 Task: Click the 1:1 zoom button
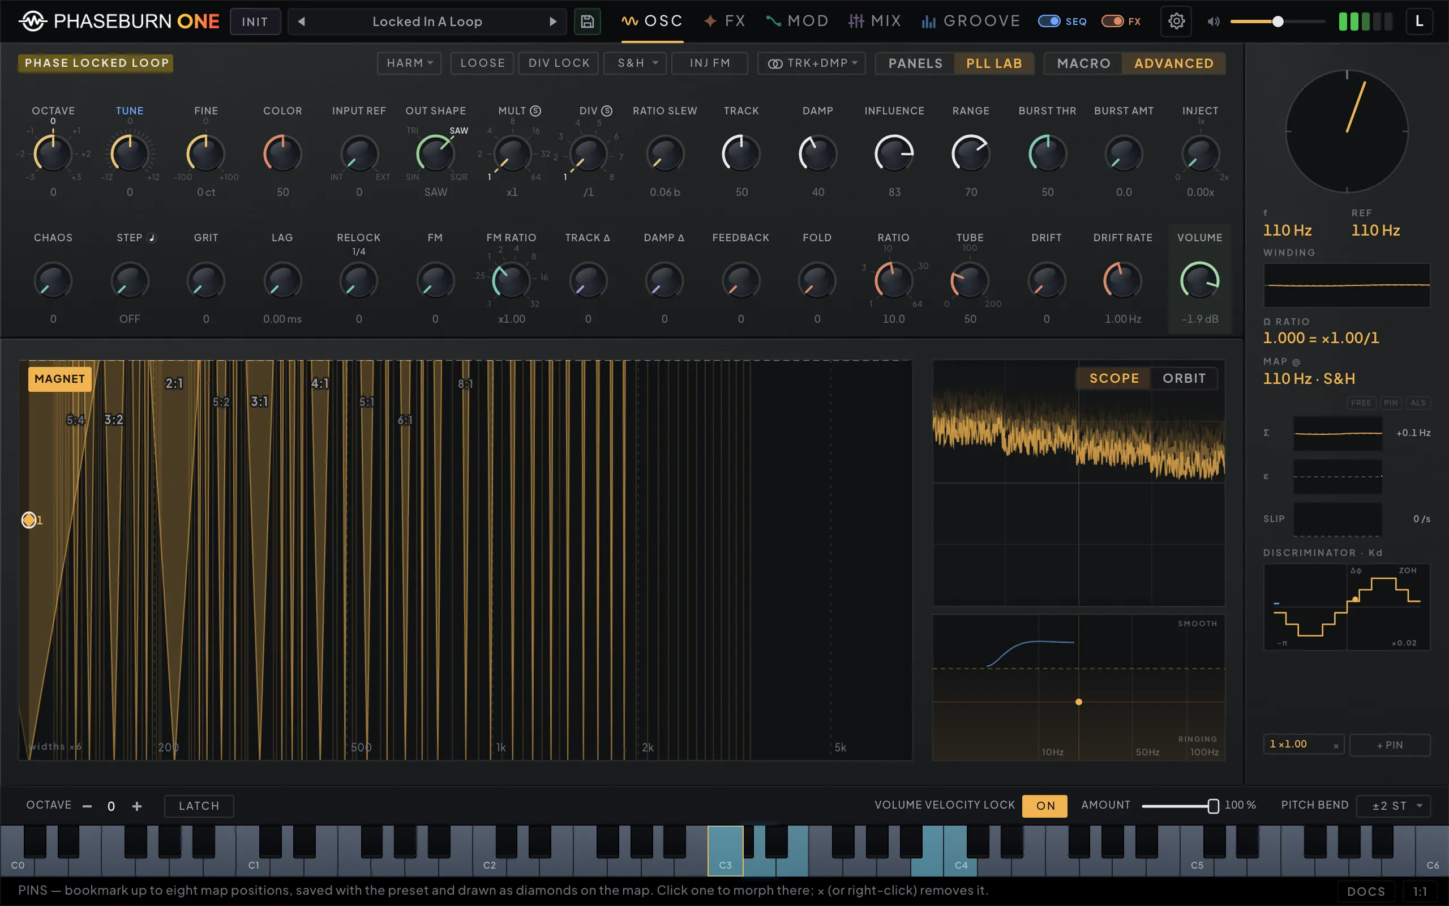(x=1420, y=892)
